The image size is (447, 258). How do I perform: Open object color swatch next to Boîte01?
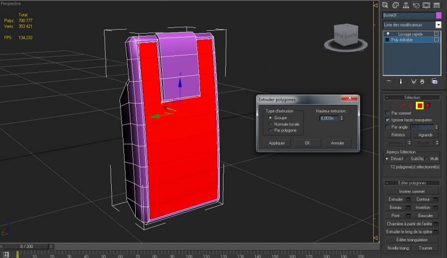coord(438,15)
